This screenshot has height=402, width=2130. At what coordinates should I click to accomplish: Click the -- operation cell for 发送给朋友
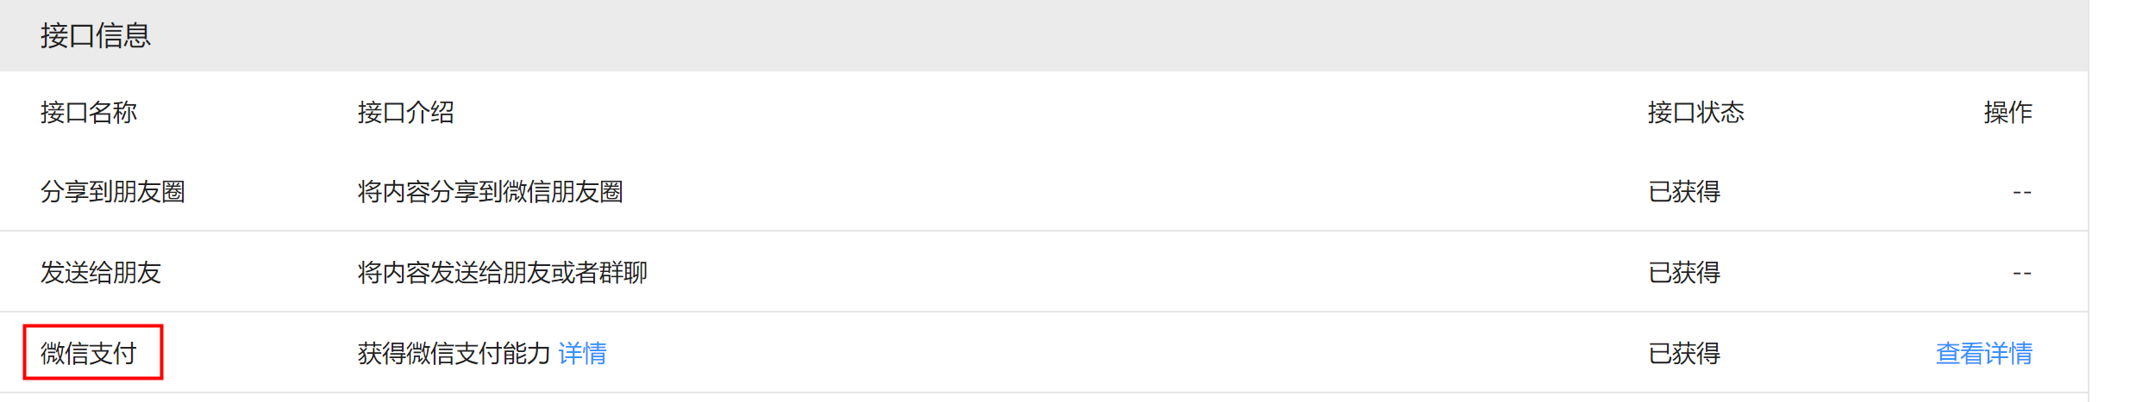pyautogui.click(x=2022, y=273)
